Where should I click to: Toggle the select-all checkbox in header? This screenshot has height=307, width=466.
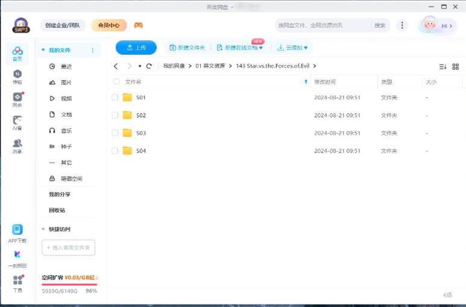pos(116,82)
